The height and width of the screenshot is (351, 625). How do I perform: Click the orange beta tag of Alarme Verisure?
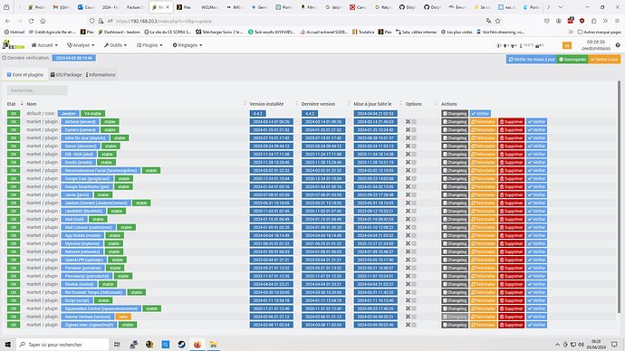[x=123, y=317]
